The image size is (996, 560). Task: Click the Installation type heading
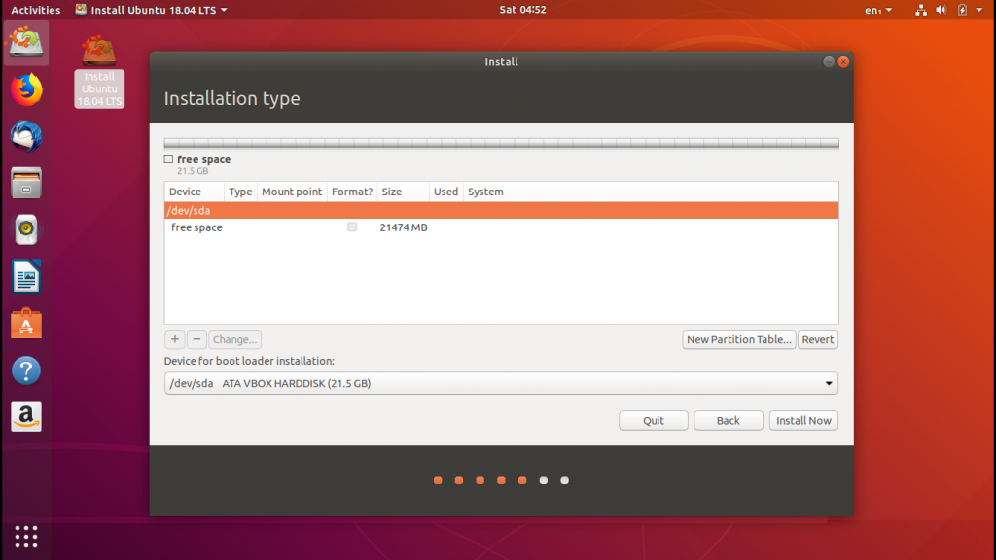[x=231, y=98]
